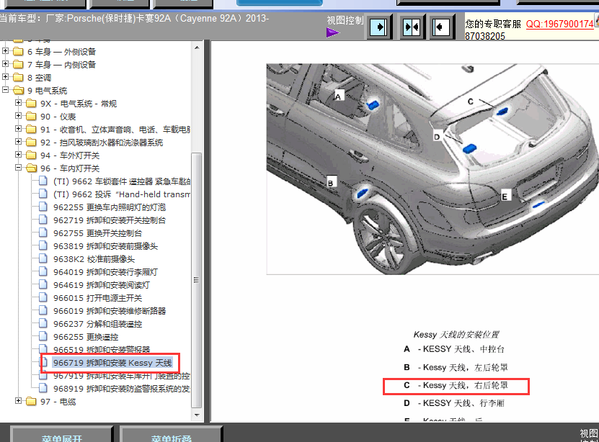Select folder icon of 8 空调
This screenshot has height=442, width=599.
click(x=18, y=78)
